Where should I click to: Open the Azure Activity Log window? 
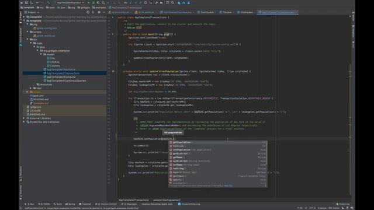click(189, 204)
